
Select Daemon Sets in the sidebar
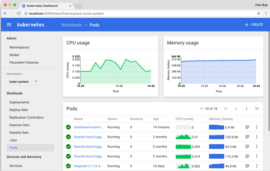point(19,125)
